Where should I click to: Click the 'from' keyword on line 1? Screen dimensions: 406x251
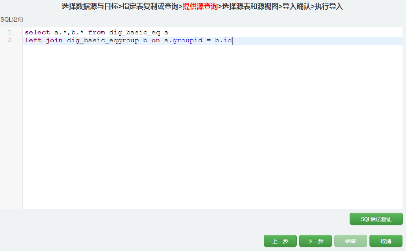pyautogui.click(x=96, y=33)
